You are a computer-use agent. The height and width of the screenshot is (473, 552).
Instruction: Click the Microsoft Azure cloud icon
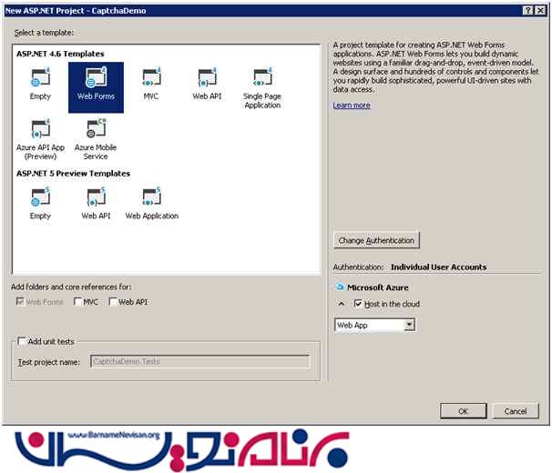click(340, 287)
